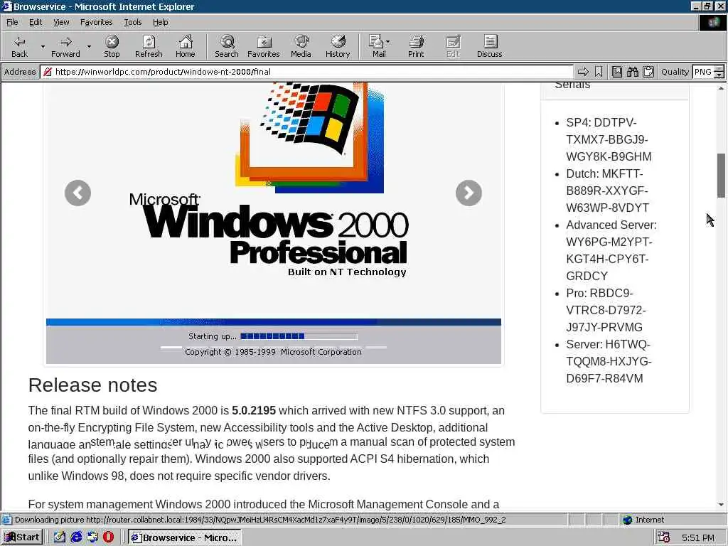The width and height of the screenshot is (728, 546).
Task: Click the system tray scheduler icon
Action: (x=664, y=537)
